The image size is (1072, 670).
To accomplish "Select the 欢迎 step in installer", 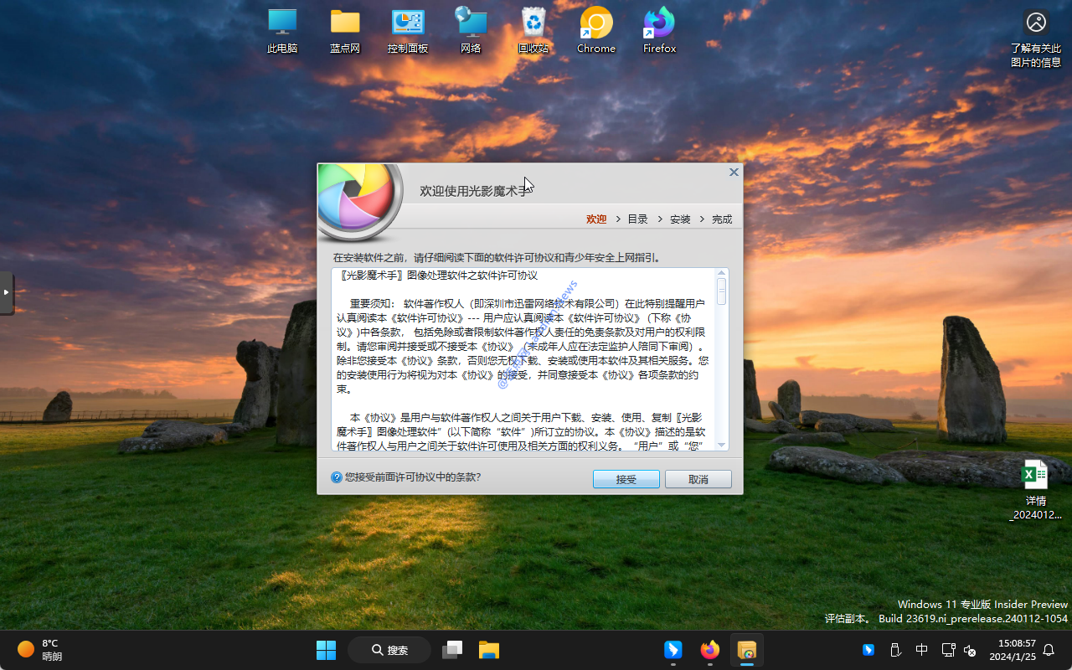I will click(596, 219).
